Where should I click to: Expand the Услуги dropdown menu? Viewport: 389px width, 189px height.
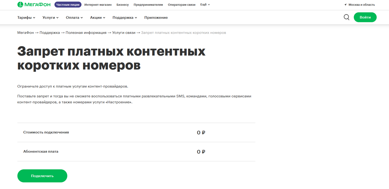click(x=51, y=18)
